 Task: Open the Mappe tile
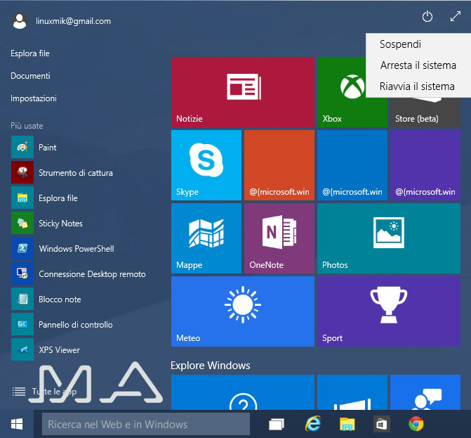click(x=206, y=238)
